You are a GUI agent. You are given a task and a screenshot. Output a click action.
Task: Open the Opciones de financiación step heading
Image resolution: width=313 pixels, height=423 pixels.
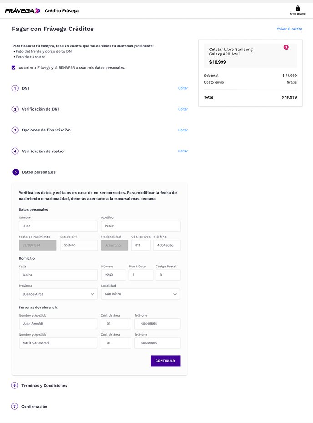46,130
